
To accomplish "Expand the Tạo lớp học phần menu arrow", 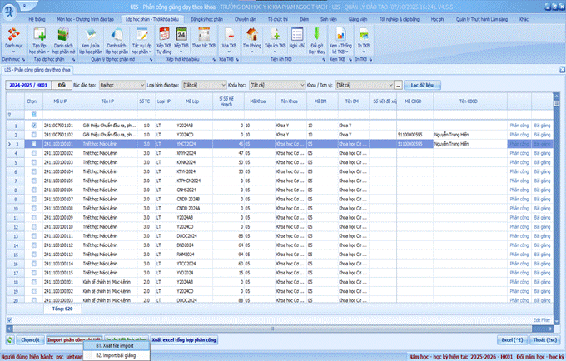I will pyautogui.click(x=48, y=52).
